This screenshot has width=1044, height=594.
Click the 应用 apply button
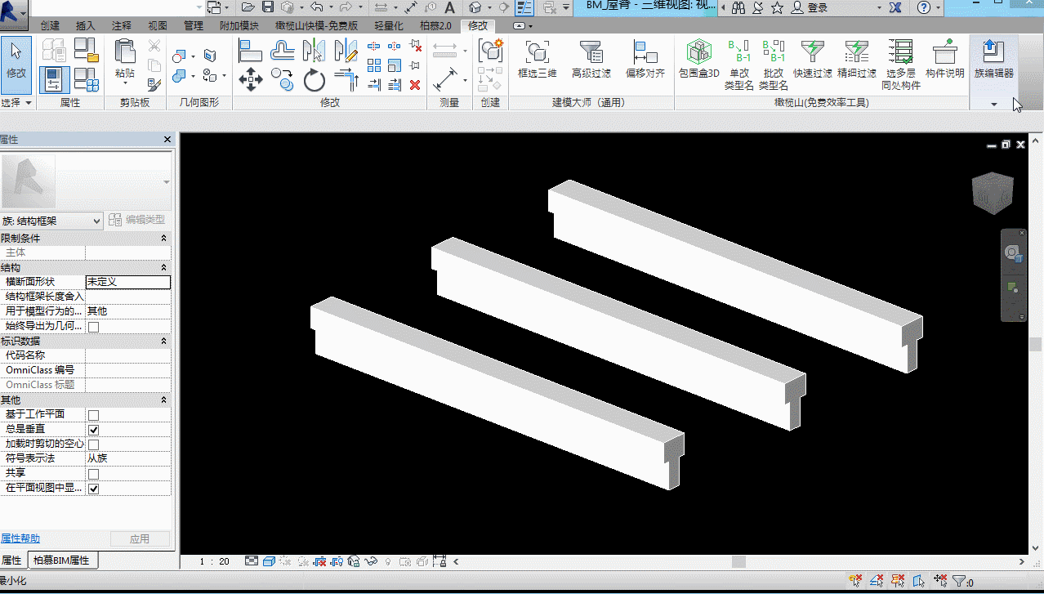click(x=140, y=538)
